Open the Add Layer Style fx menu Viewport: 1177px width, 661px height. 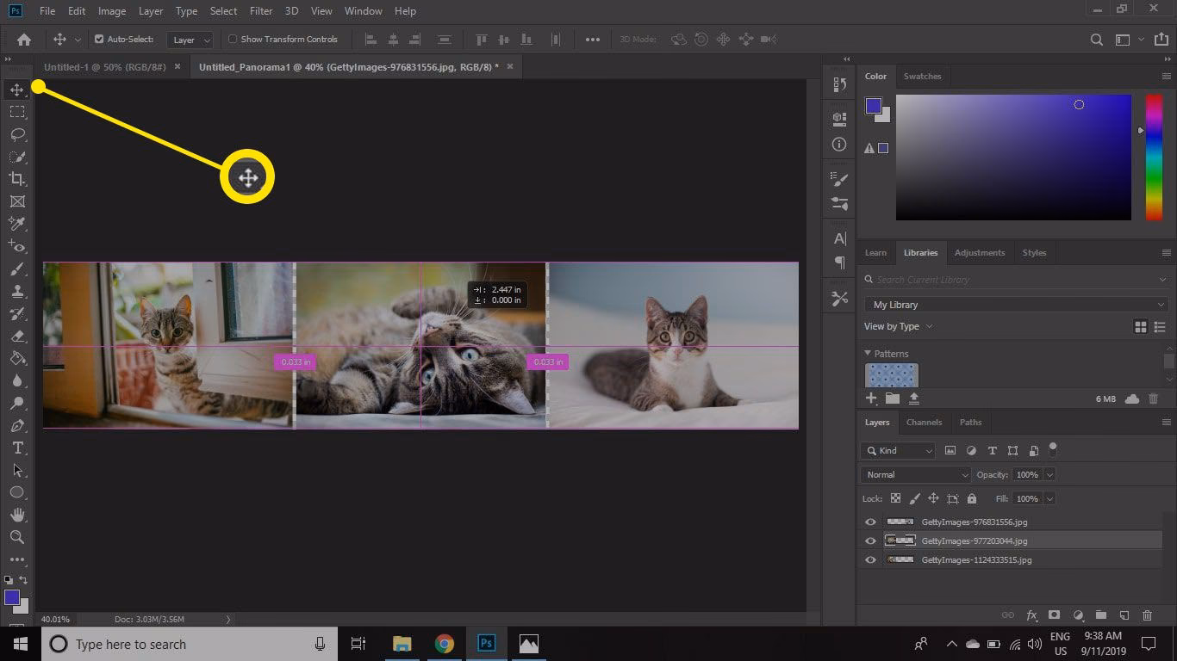click(1031, 615)
